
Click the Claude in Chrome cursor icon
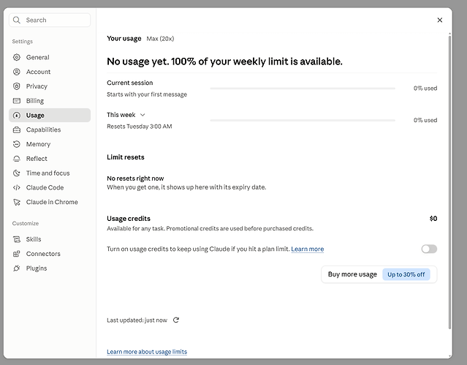click(x=17, y=202)
